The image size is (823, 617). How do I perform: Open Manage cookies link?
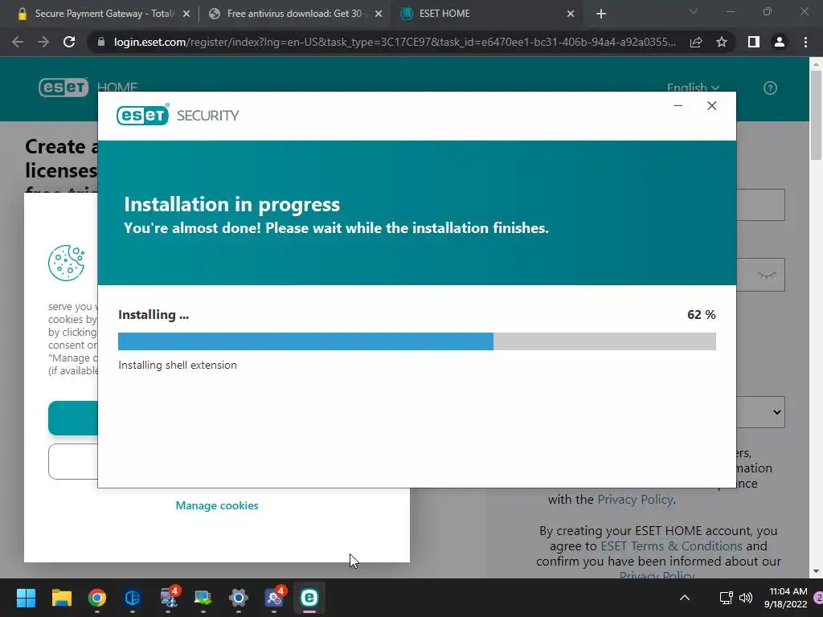[x=217, y=506]
